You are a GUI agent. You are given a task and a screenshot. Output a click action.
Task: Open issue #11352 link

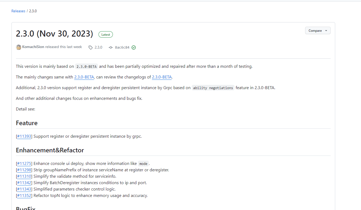(x=24, y=196)
